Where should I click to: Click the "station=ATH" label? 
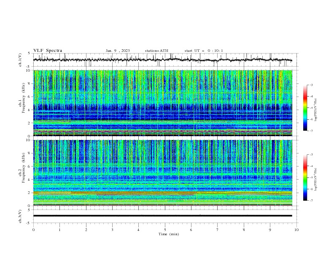point(156,51)
